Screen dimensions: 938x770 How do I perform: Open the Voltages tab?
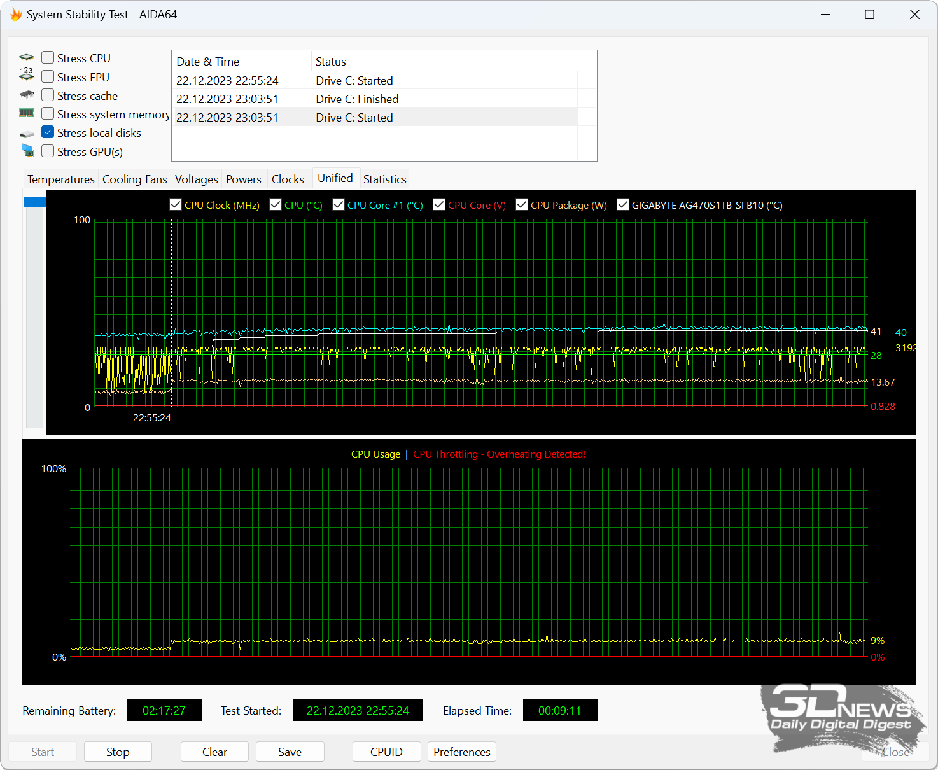197,179
